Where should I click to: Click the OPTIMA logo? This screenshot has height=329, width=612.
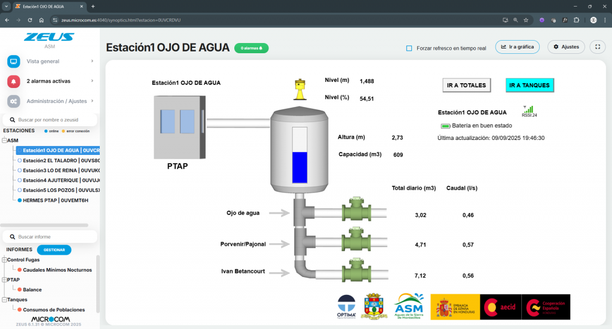(346, 307)
